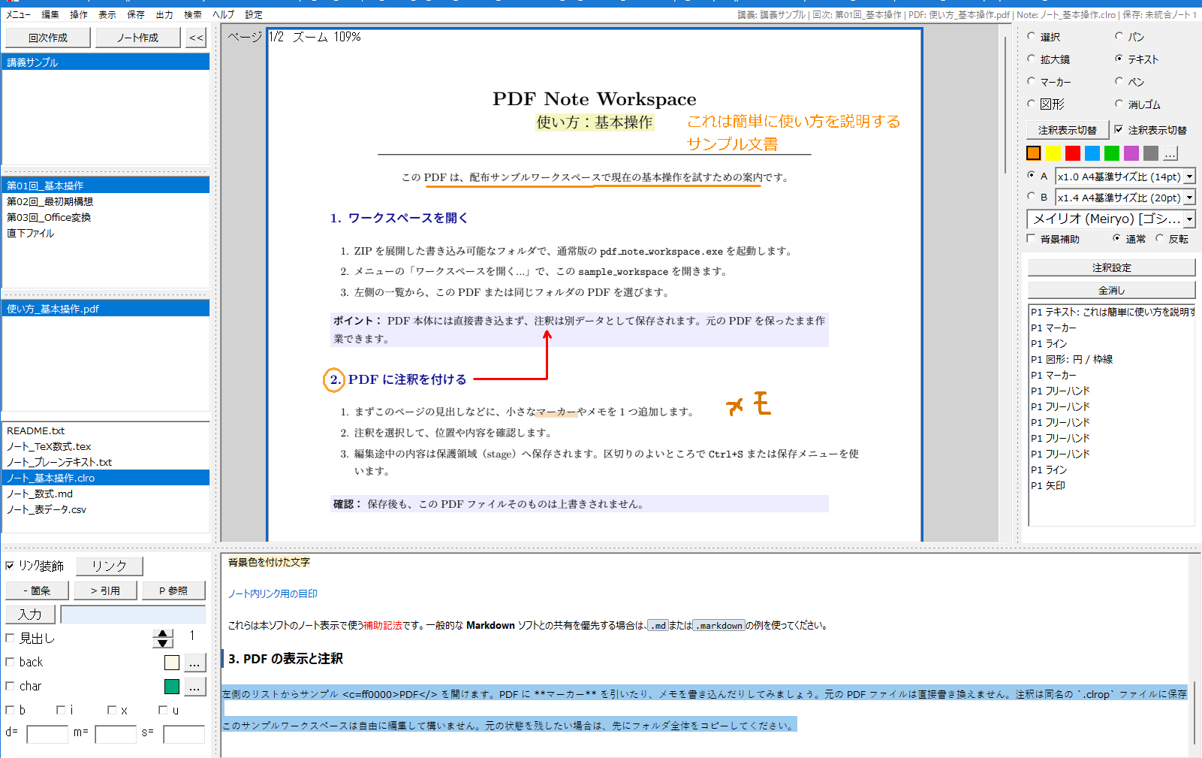Click the input field beside 入力 button
Screen dimensions: 1202x758
tap(133, 615)
